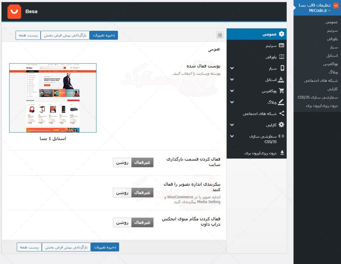Expand the ووکامرس section chevron
Image resolution: width=341 pixels, height=264 pixels.
(x=232, y=91)
